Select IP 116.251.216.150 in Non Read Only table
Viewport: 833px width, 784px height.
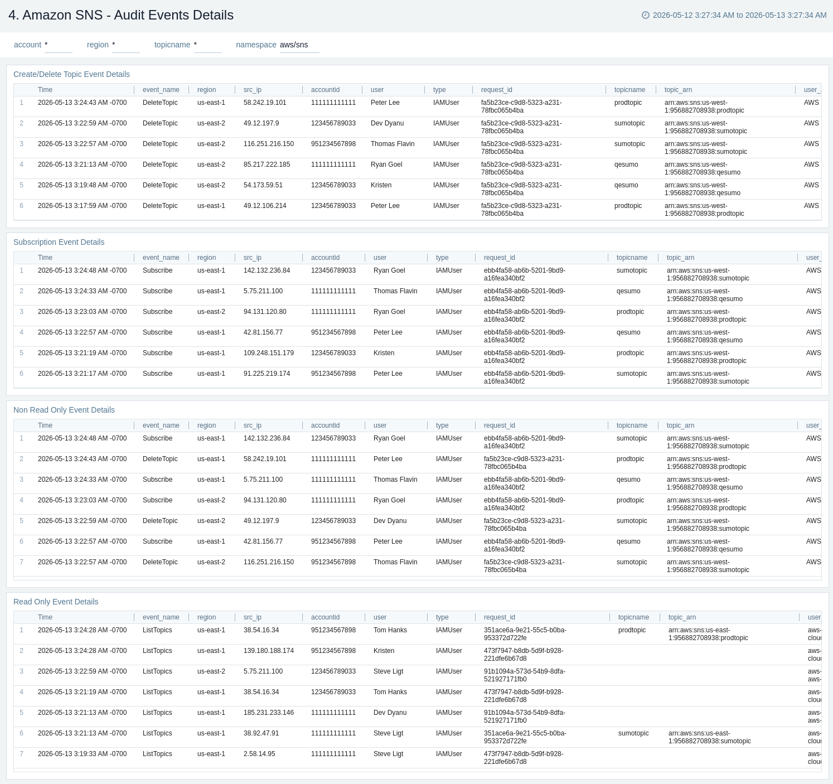(x=269, y=562)
